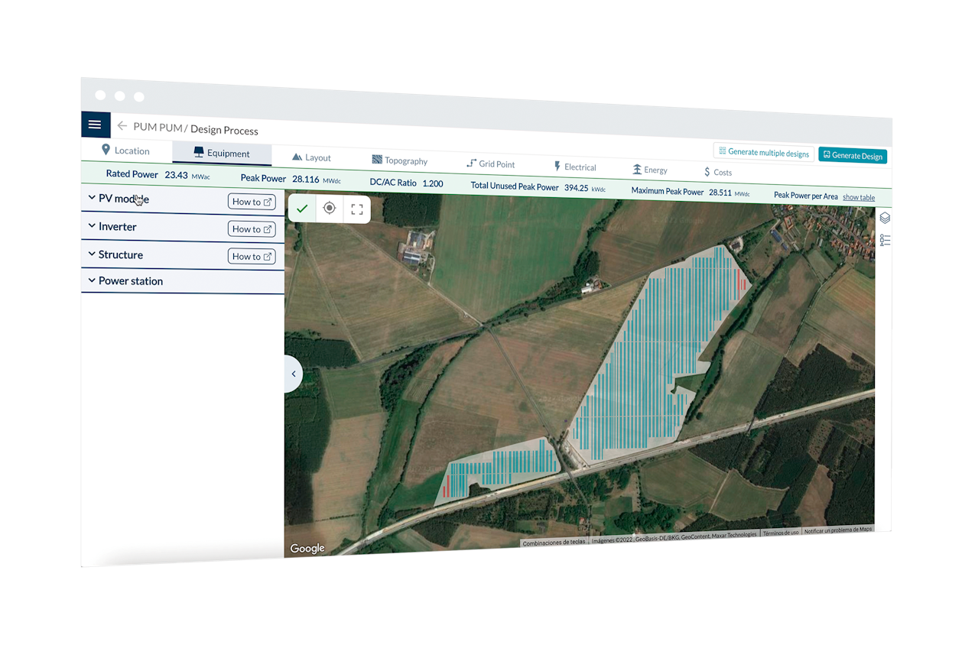The width and height of the screenshot is (975, 661).
Task: Click the Generate Design button
Action: [x=853, y=155]
